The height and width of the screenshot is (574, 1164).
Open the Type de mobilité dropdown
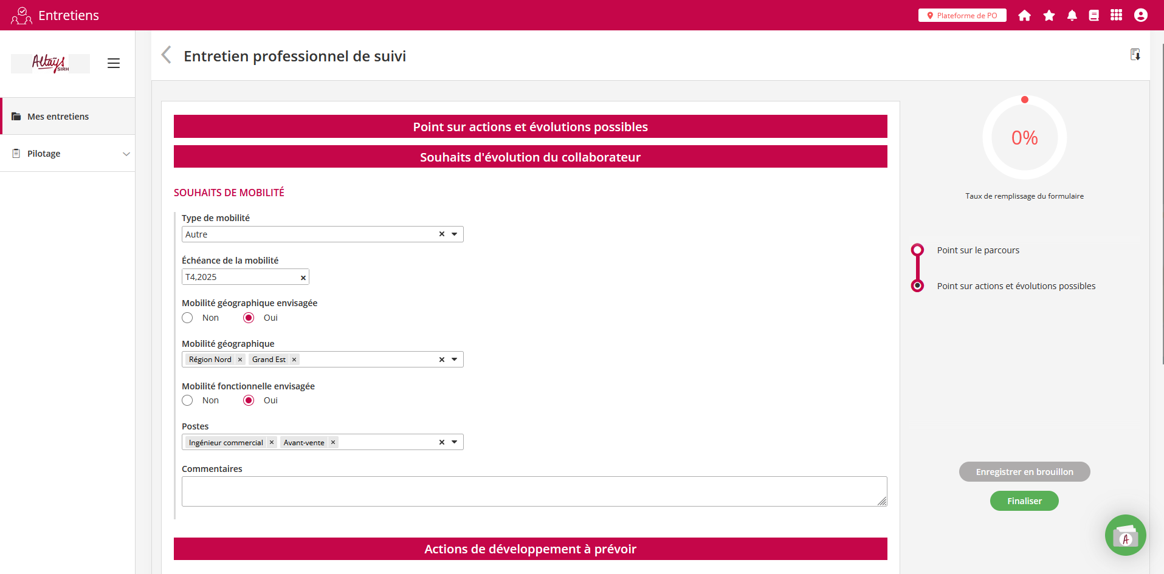click(454, 234)
